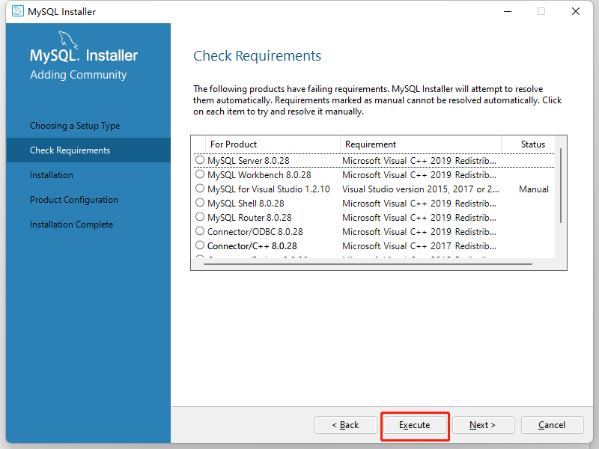Open the Check Requirements step in sidebar

coord(88,150)
